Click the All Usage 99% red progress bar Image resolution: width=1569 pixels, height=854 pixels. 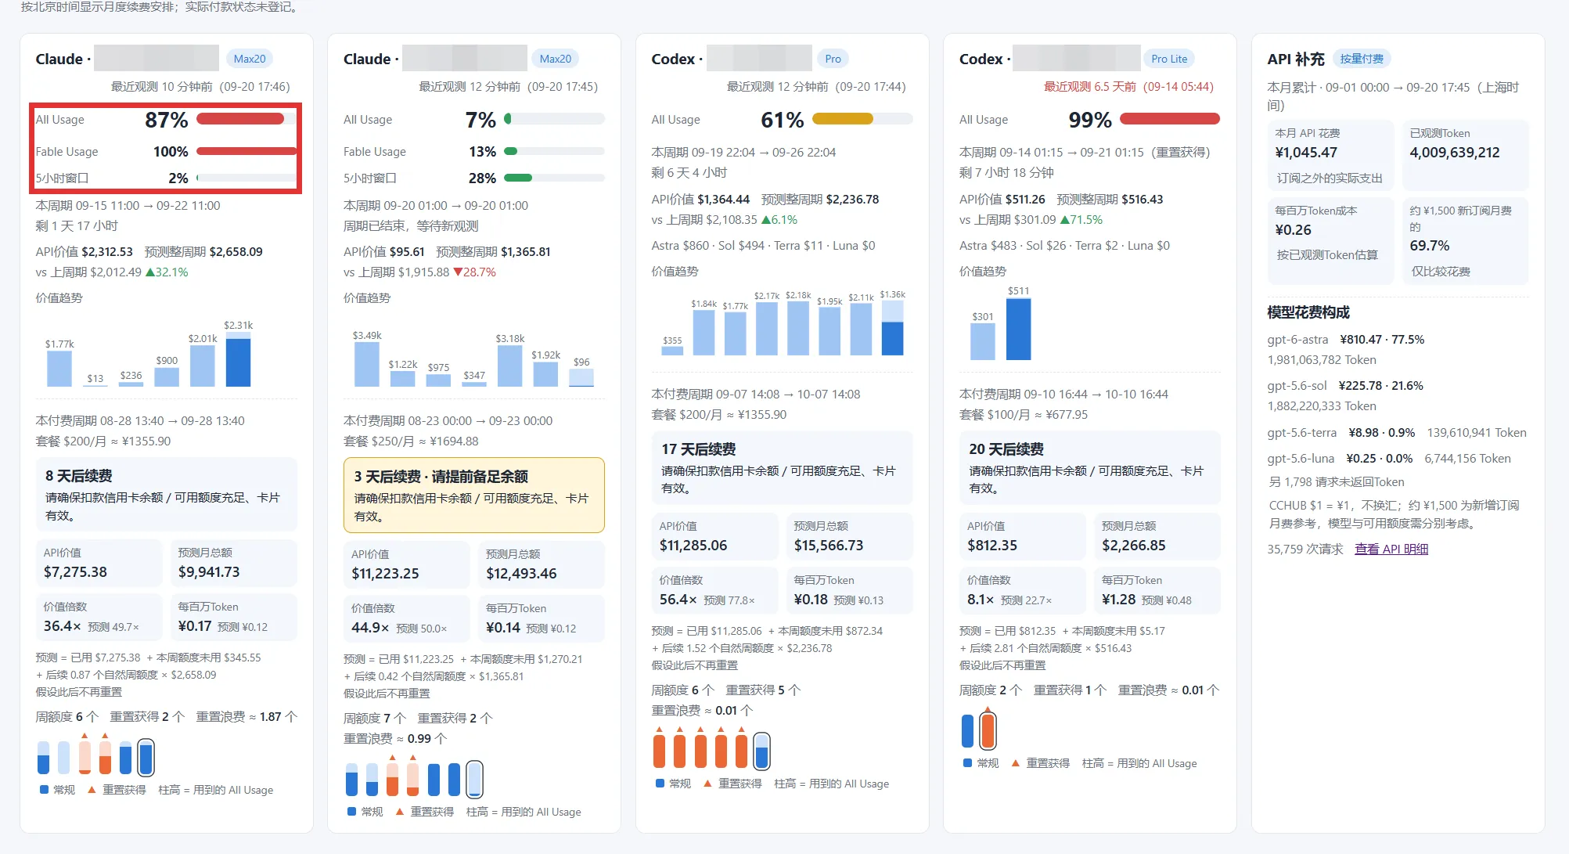[x=1170, y=119]
